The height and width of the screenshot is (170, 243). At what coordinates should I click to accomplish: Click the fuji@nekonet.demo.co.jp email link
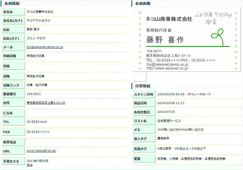(45, 47)
